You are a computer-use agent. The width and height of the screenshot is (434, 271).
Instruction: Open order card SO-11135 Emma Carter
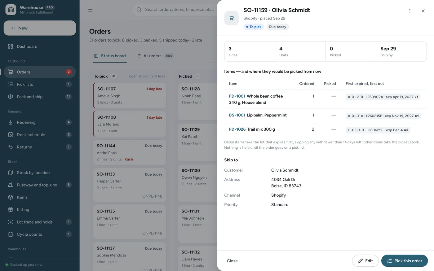click(130, 222)
